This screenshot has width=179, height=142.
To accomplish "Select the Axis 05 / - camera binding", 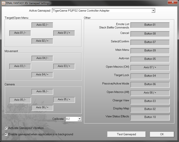I will click(x=20, y=100).
